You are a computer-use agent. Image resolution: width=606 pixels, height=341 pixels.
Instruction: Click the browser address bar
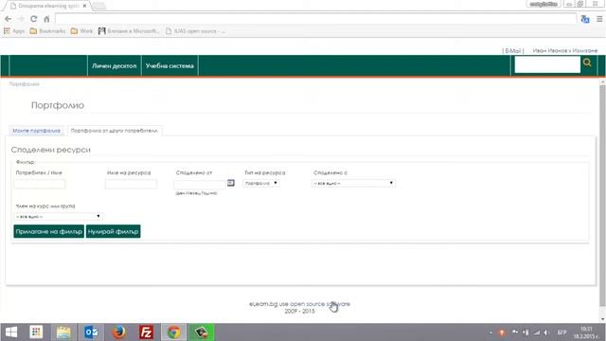(x=315, y=19)
